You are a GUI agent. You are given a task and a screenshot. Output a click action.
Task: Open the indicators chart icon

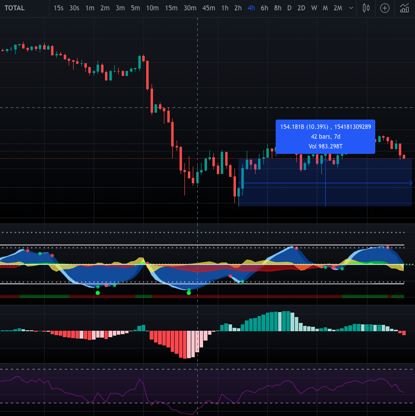[404, 8]
